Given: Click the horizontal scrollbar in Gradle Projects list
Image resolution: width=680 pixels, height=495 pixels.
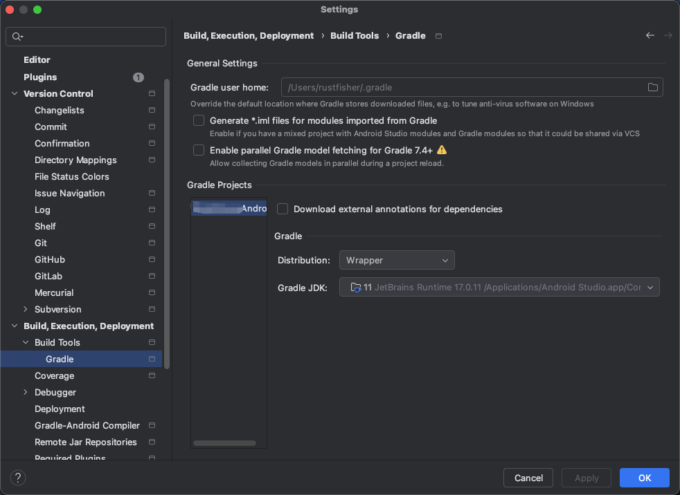Looking at the screenshot, I should (x=224, y=443).
